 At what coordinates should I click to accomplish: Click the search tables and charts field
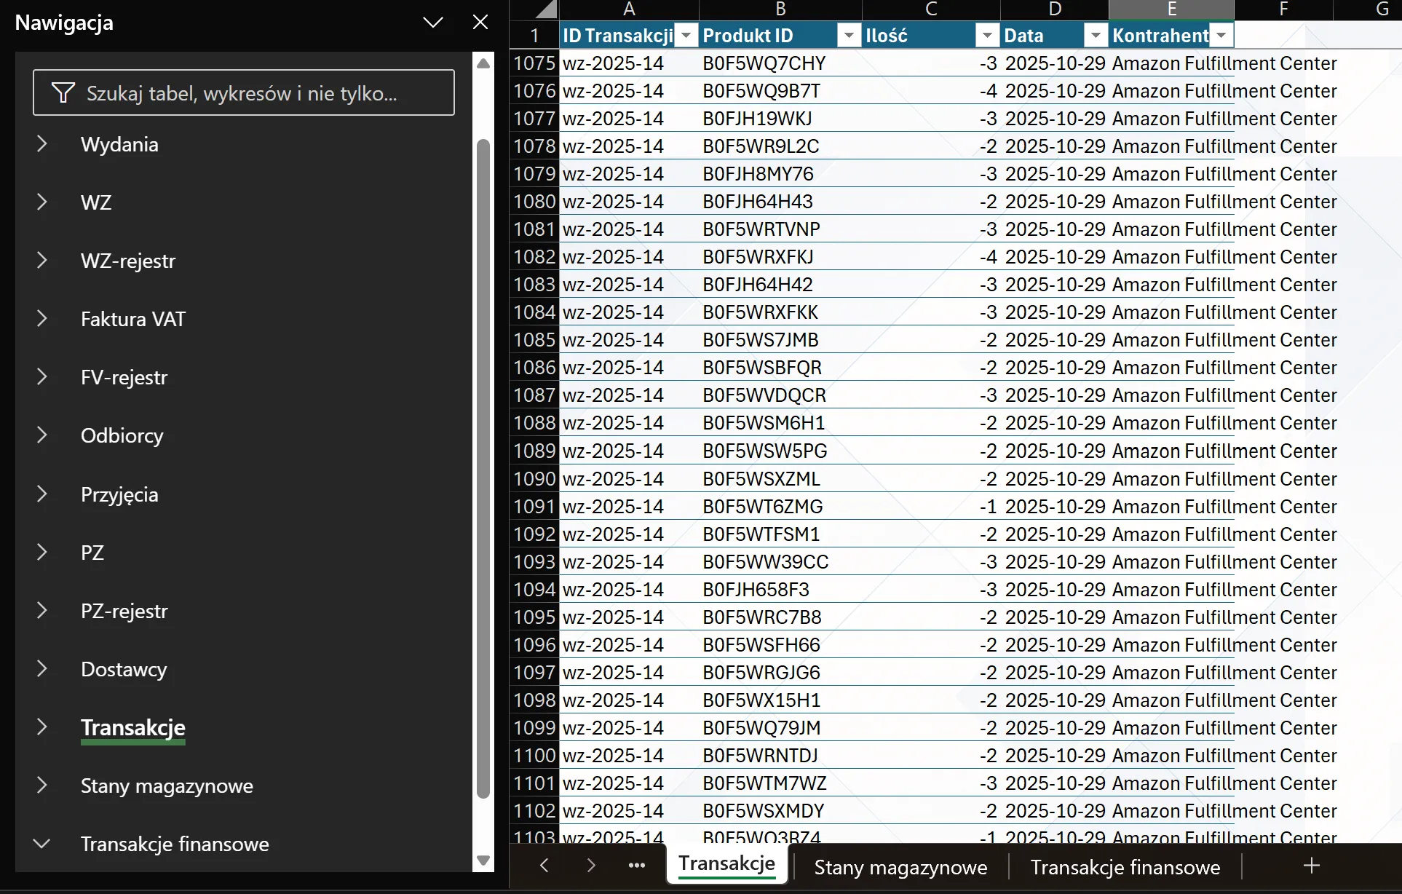(244, 92)
